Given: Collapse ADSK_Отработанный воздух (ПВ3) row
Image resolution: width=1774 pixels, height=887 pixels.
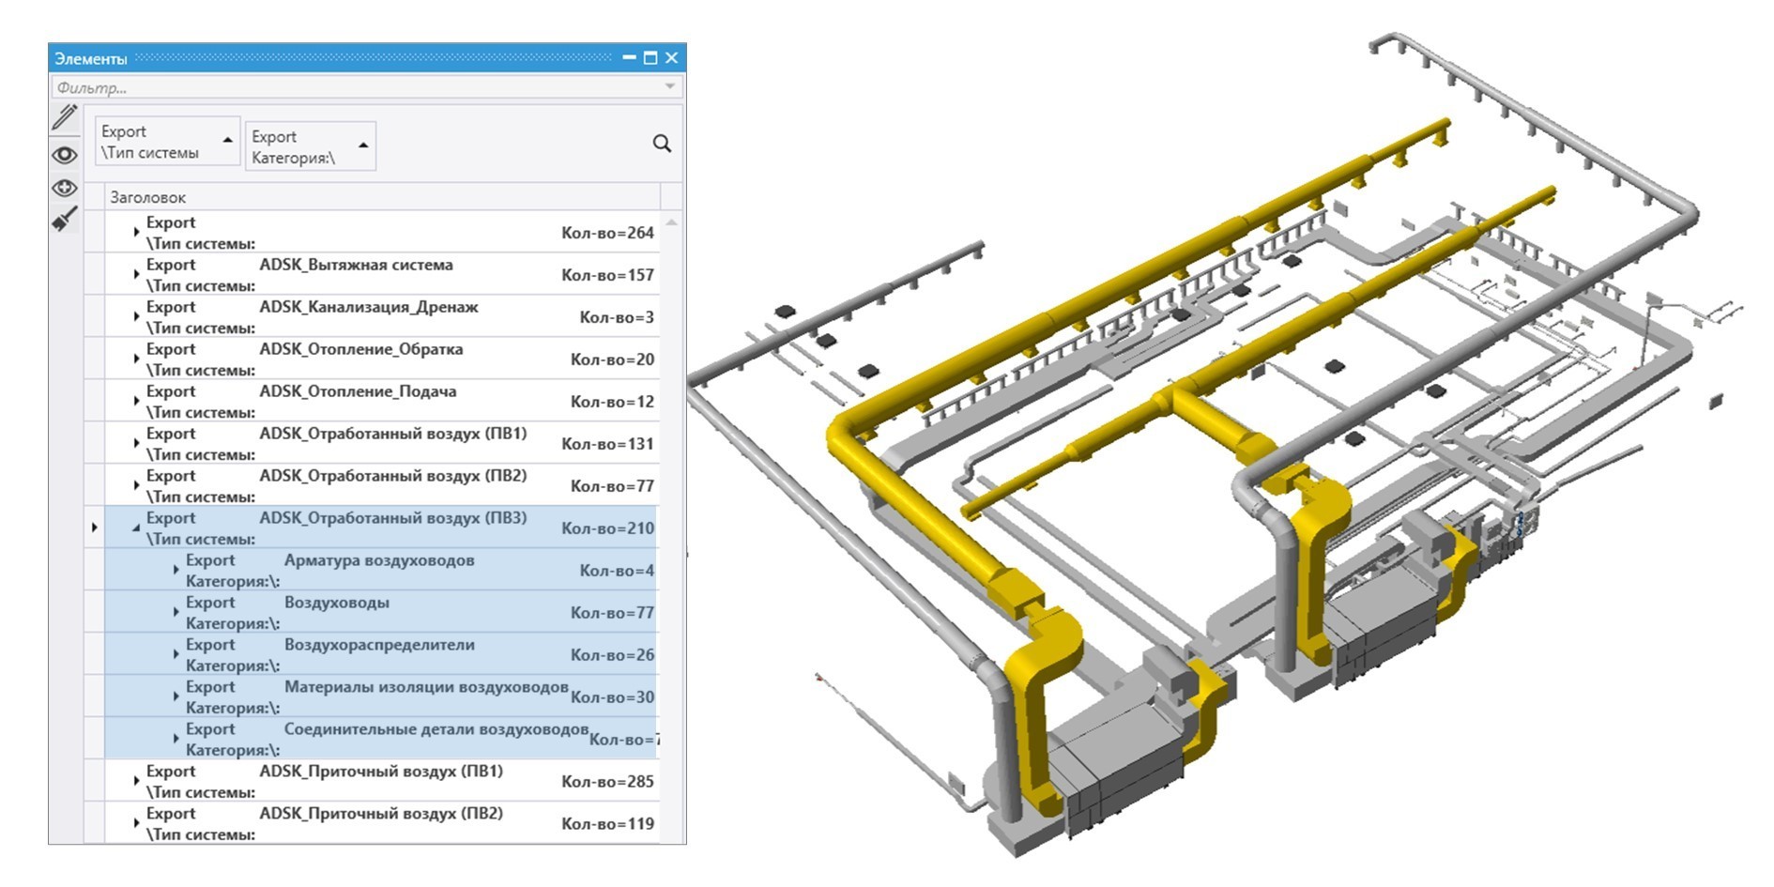Looking at the screenshot, I should (x=136, y=528).
